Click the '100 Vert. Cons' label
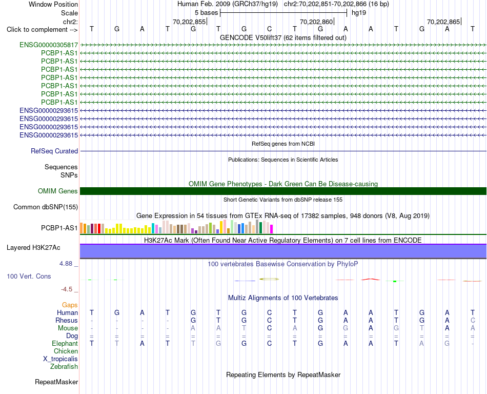 [29, 276]
